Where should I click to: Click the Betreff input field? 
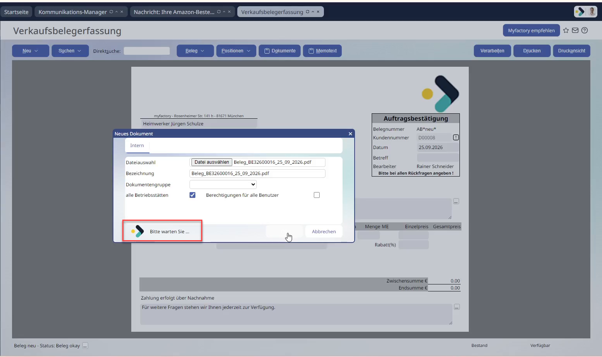[438, 158]
